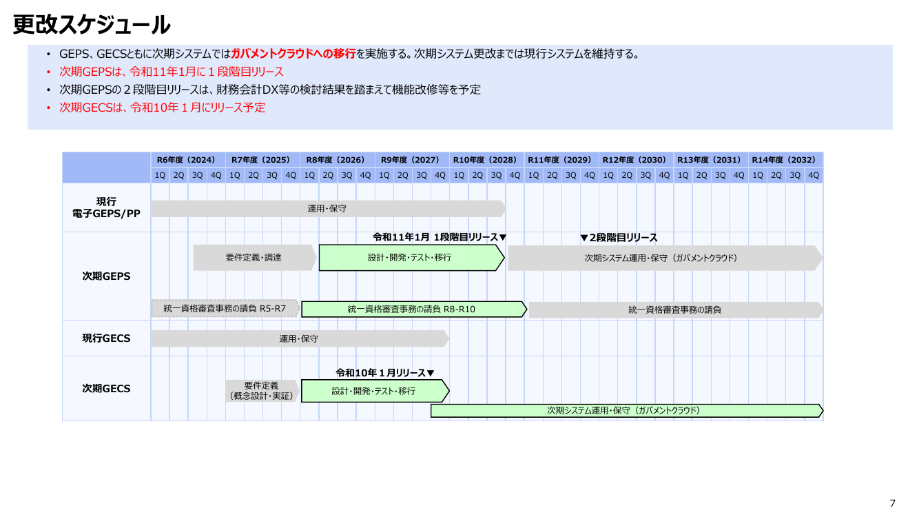Click the gray 要件定義・調達 bar

click(x=254, y=258)
